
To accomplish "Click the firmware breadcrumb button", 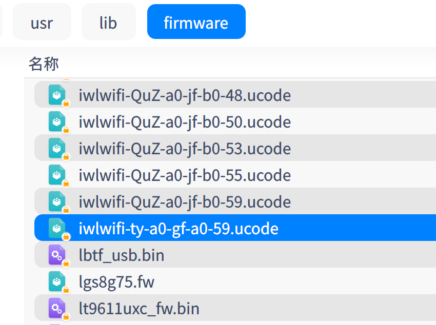I will point(196,23).
